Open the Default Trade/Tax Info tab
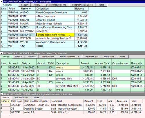The image size is (145, 118). tap(56, 5)
